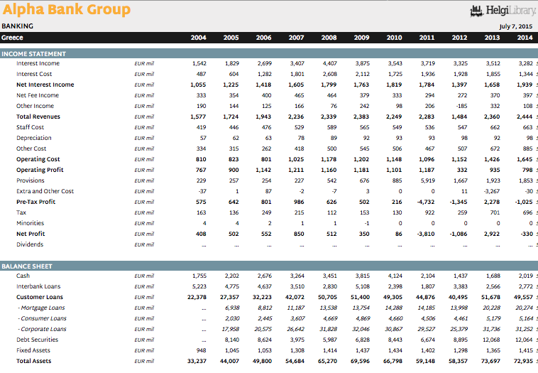
Task: Select Pre-Tax Profit 2011 value -4,732
Action: tap(426, 202)
